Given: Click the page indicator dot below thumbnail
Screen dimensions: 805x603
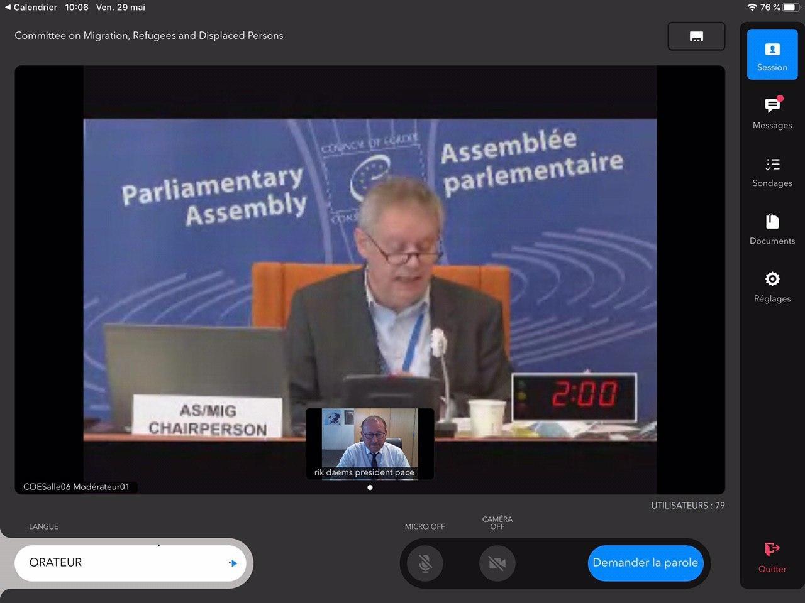Looking at the screenshot, I should (370, 487).
